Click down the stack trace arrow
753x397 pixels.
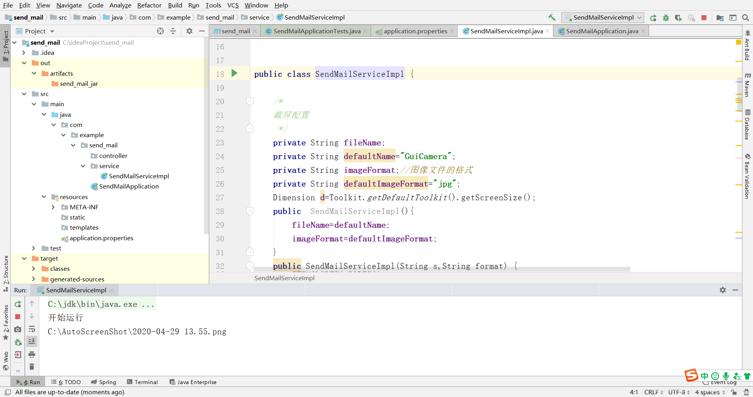[x=32, y=316]
